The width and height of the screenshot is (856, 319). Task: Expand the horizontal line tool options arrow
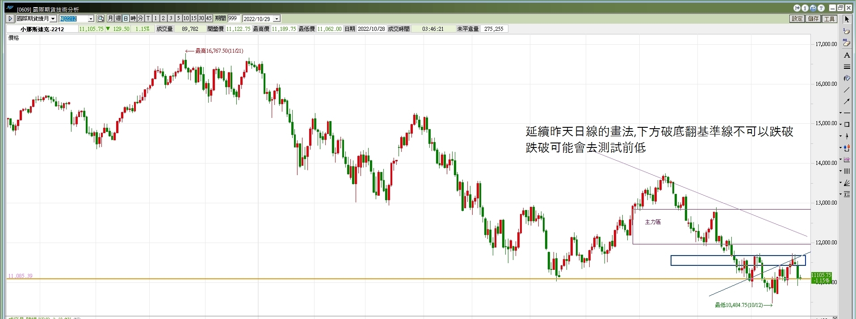click(840, 113)
